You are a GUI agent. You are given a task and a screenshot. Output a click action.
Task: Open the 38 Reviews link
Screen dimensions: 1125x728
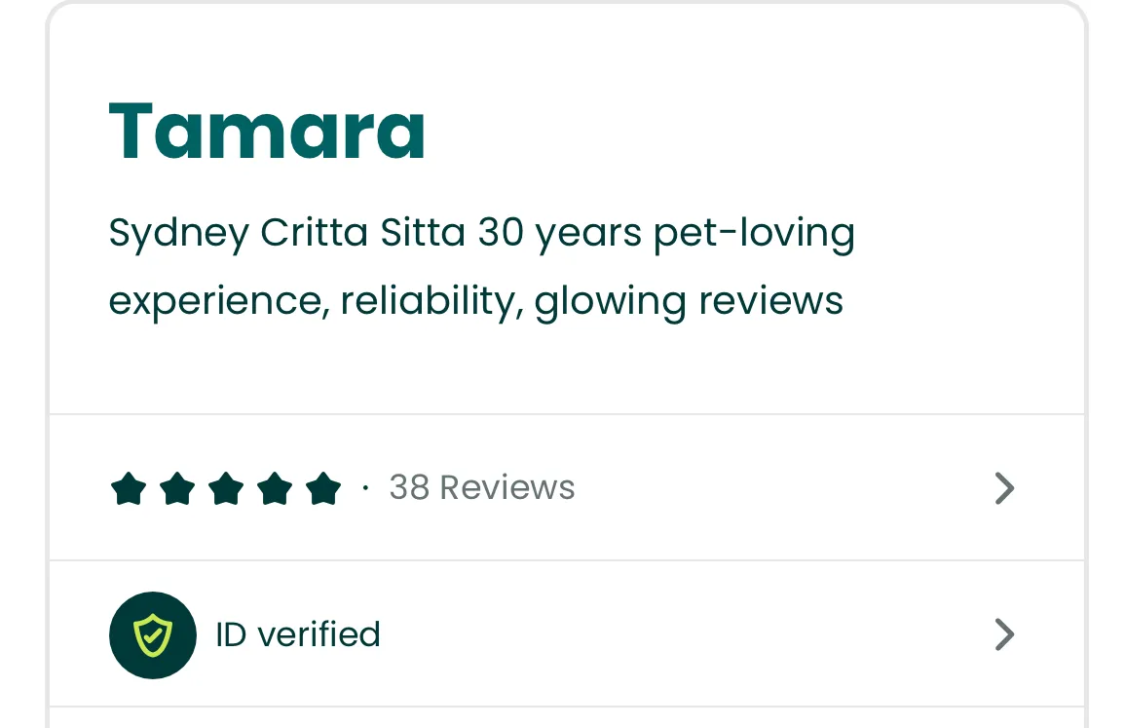[x=482, y=487]
